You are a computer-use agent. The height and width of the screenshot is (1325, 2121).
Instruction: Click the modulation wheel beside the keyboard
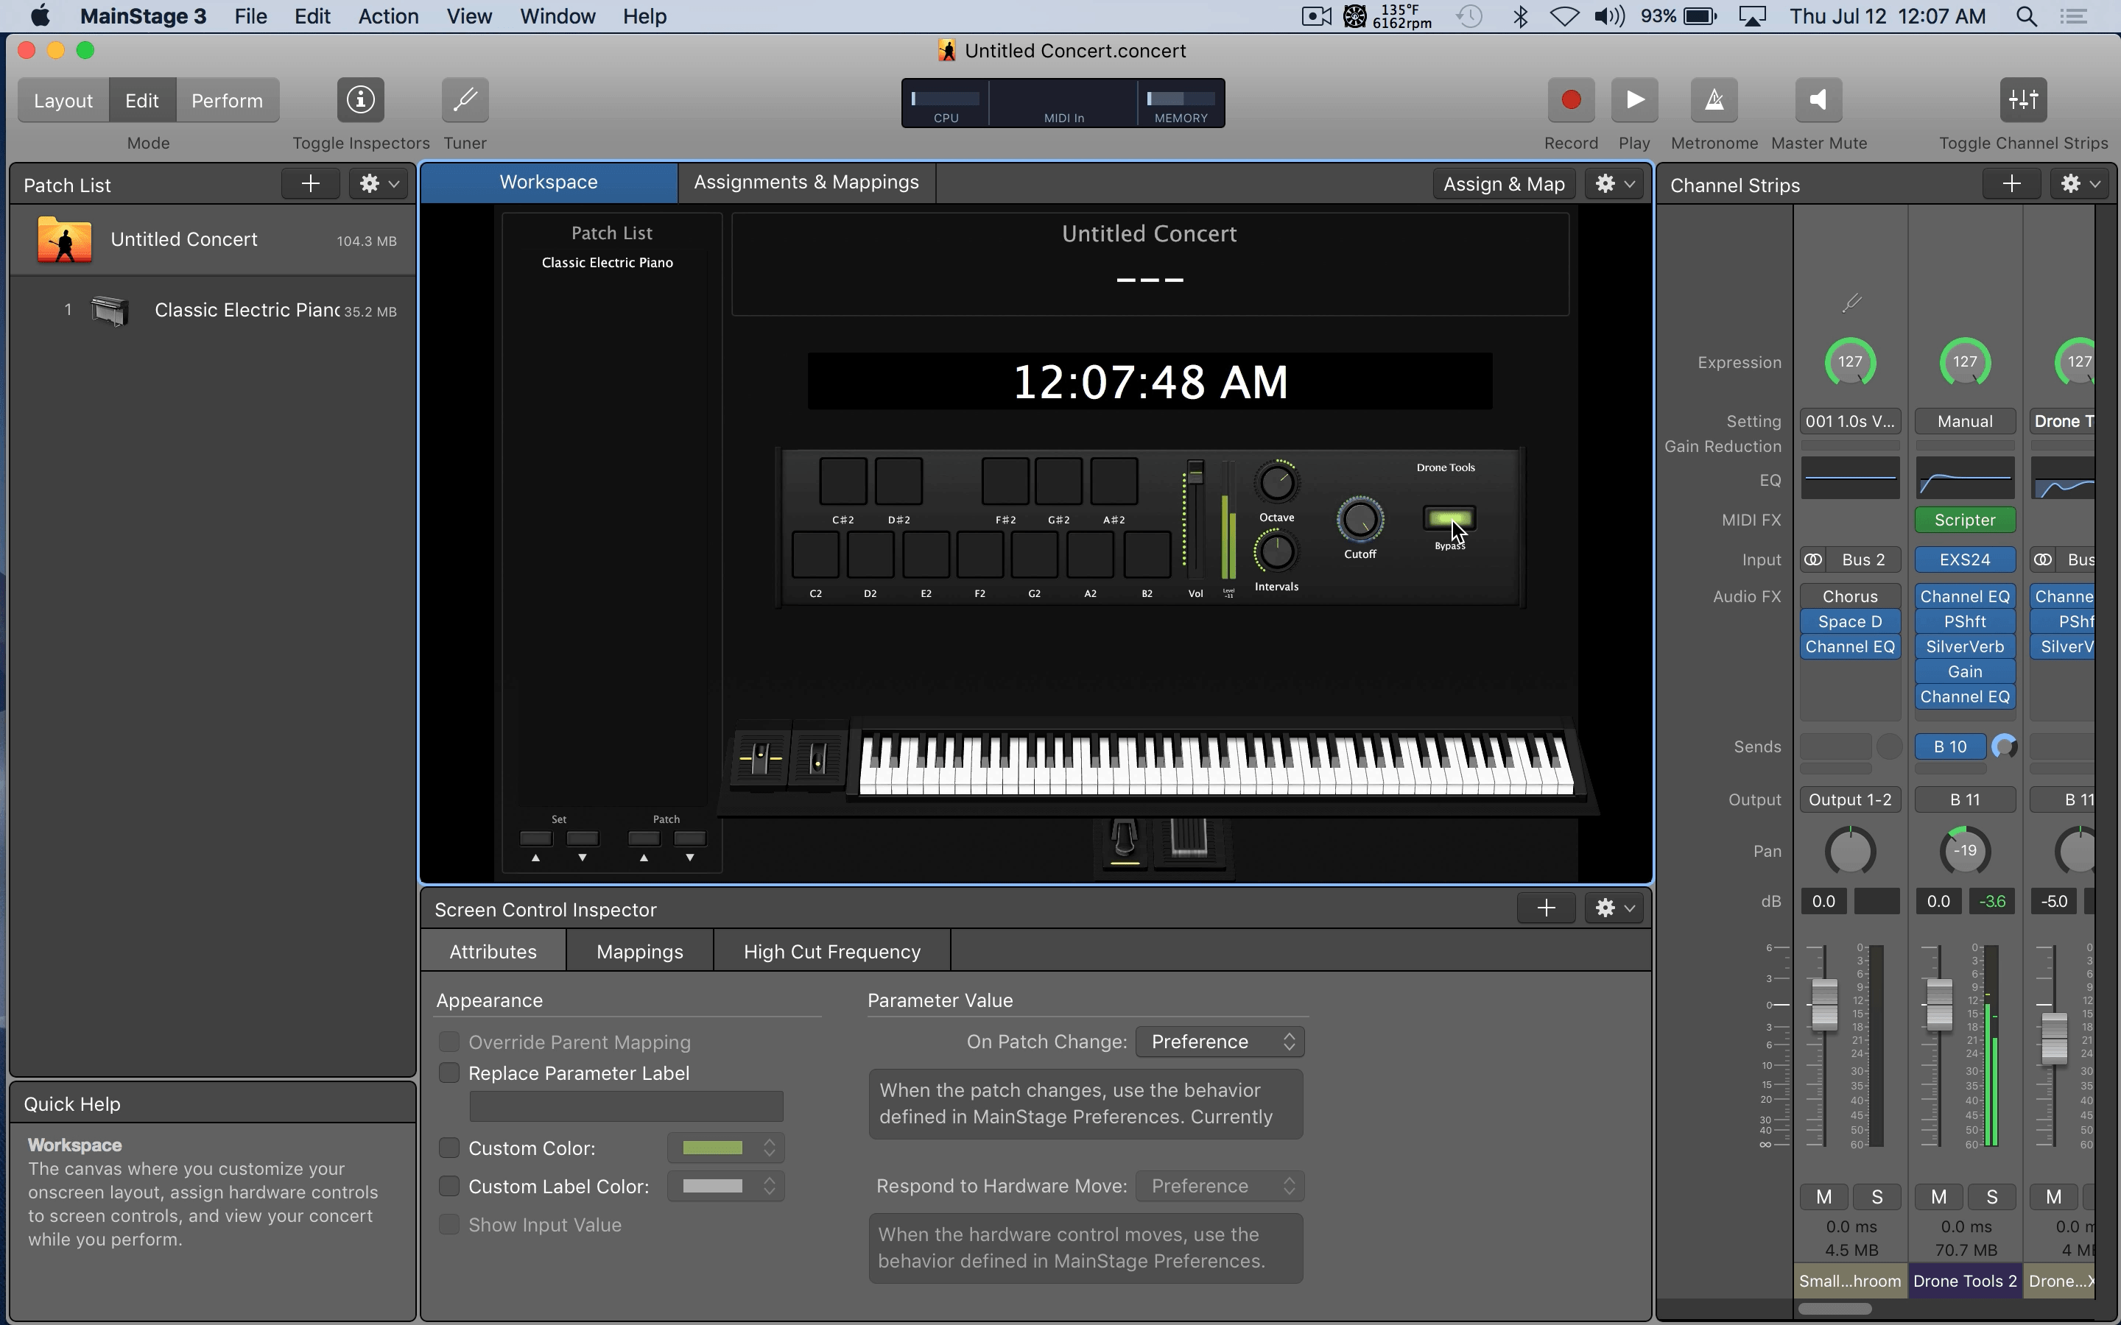817,757
